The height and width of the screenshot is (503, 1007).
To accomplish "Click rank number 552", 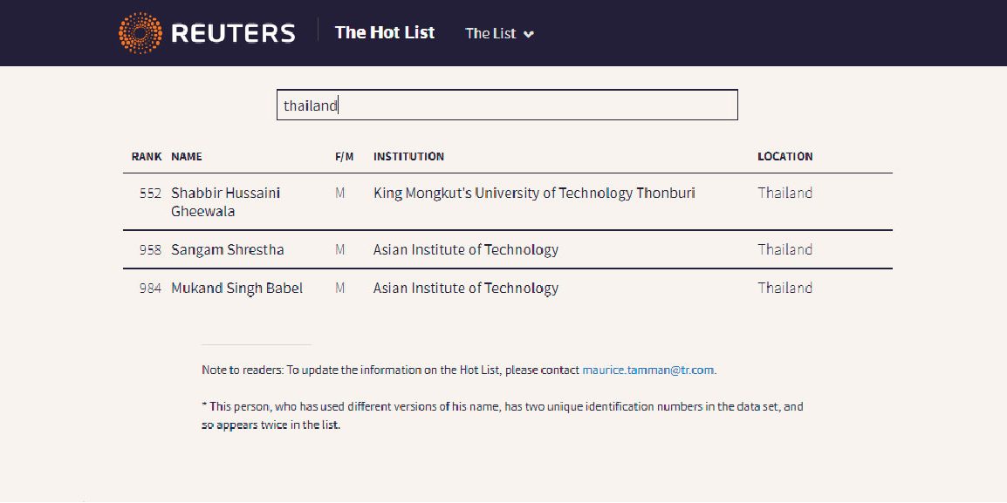I will tap(150, 193).
